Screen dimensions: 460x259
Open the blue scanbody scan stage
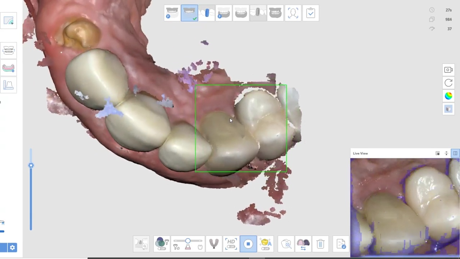pyautogui.click(x=207, y=13)
